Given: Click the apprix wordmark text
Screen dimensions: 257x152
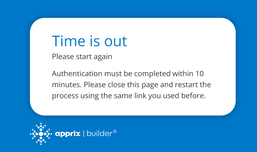Looking at the screenshot, I should point(68,134).
